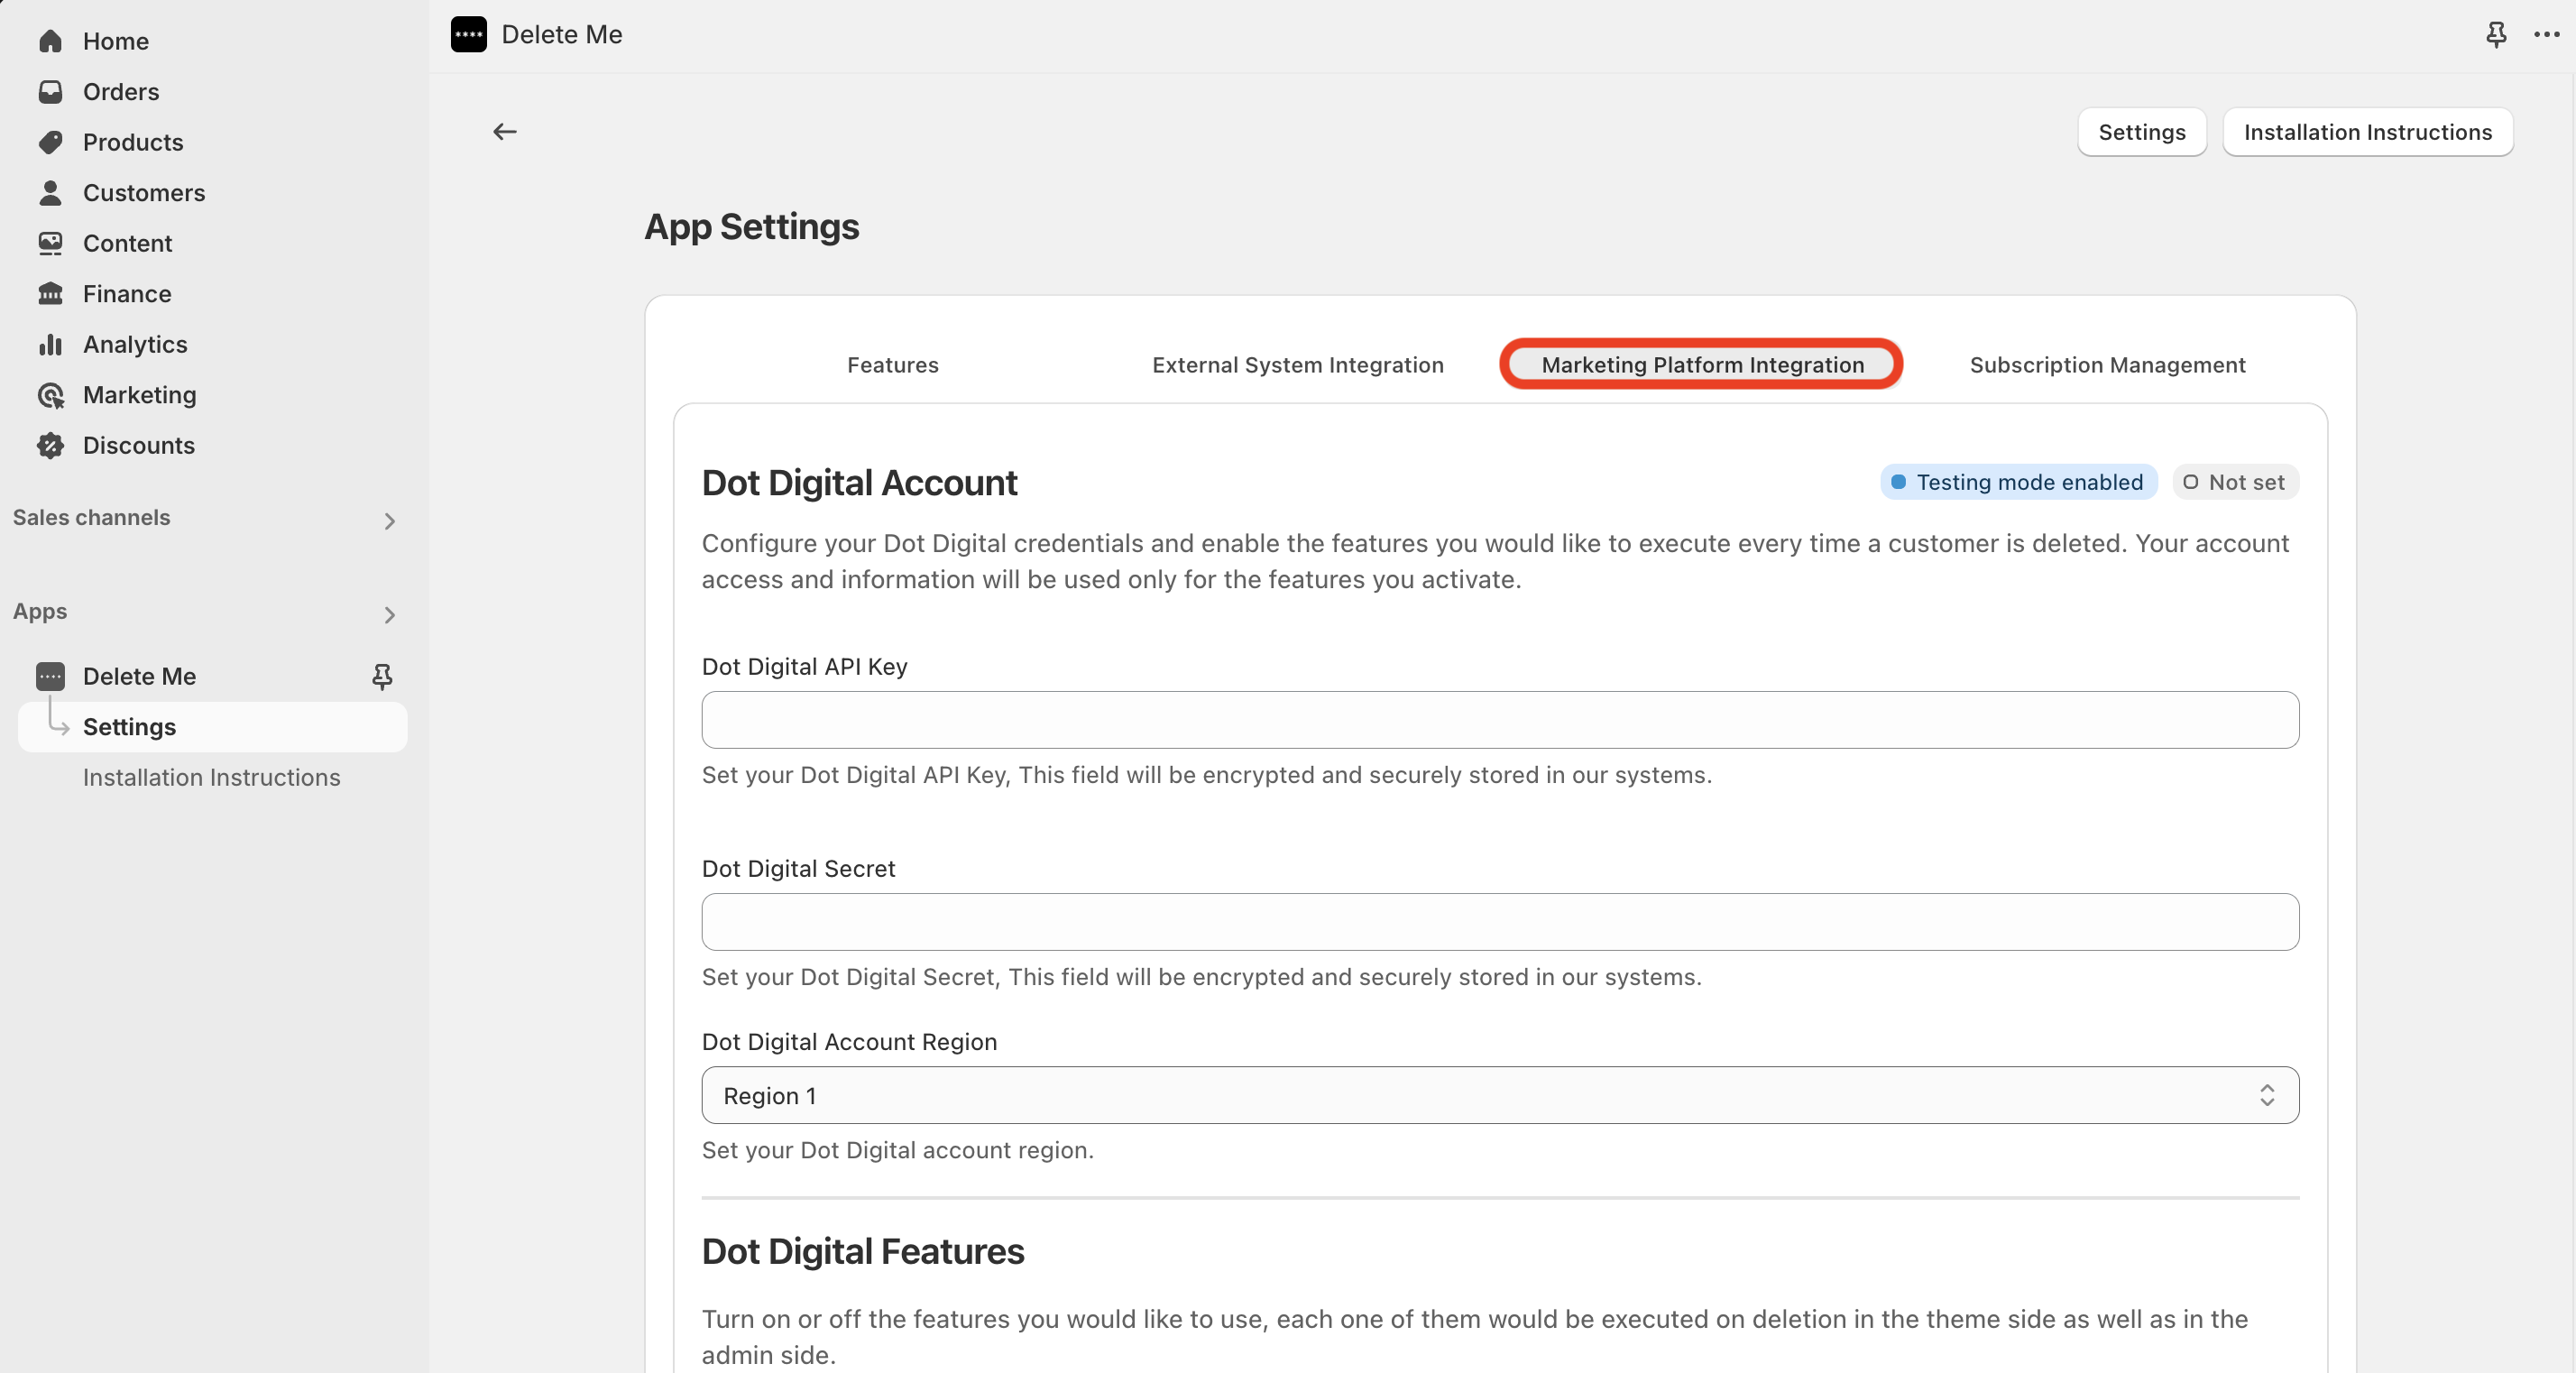
Task: Go back using the left arrow
Action: click(x=504, y=131)
